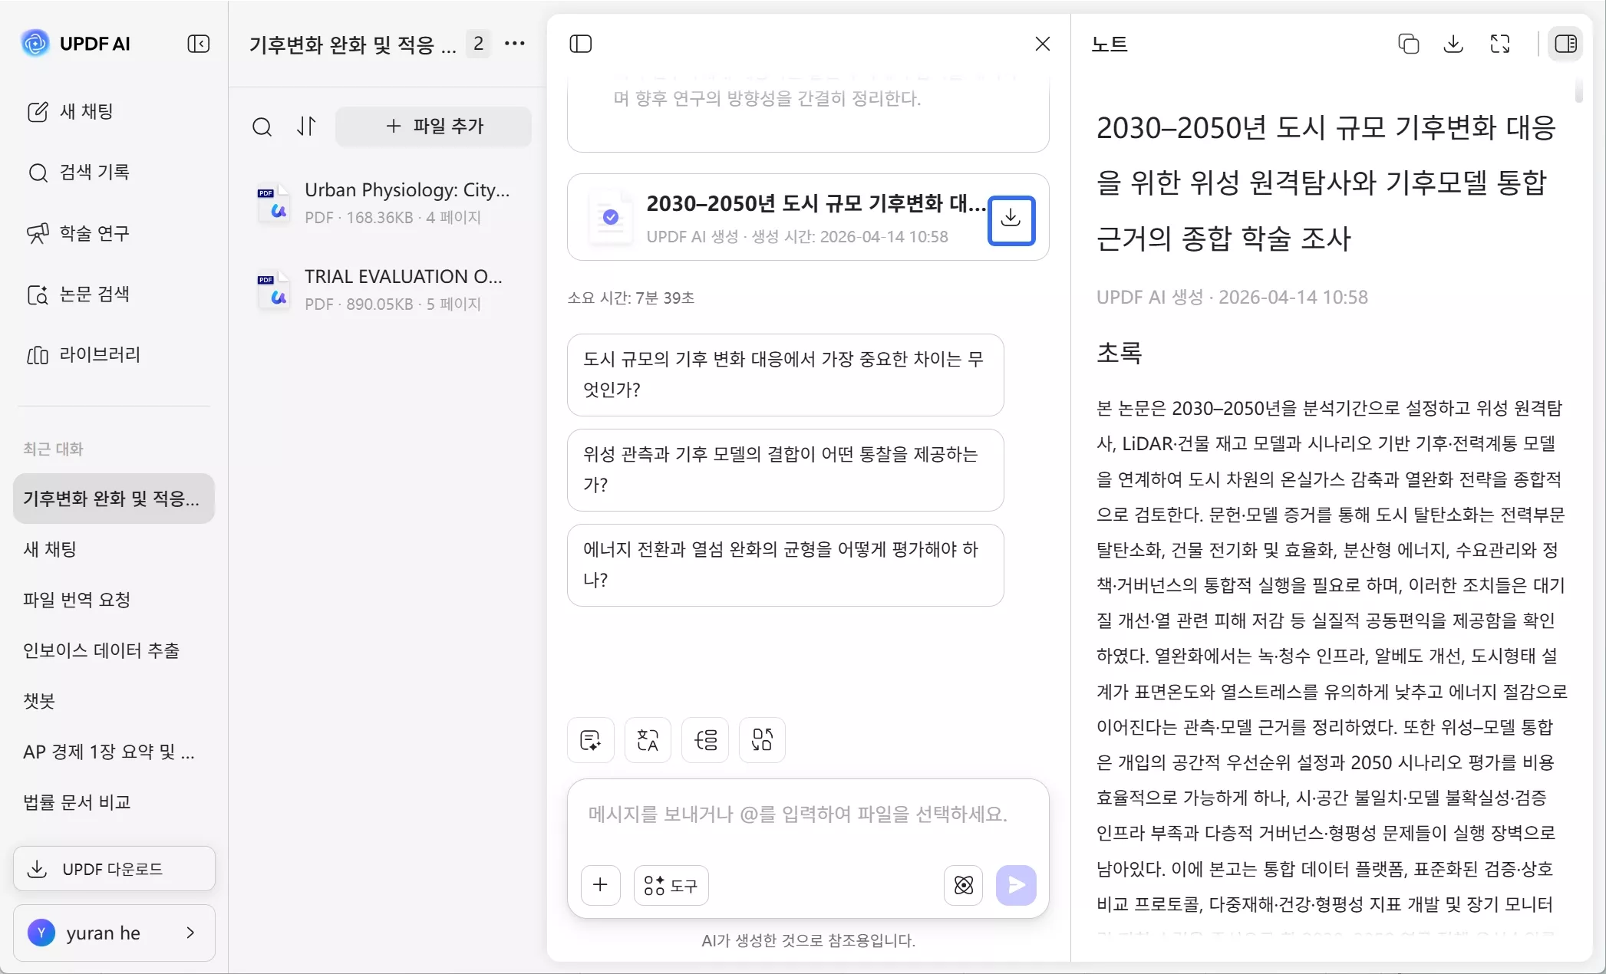
Task: Toggle the note panel layout view
Action: tap(1565, 44)
